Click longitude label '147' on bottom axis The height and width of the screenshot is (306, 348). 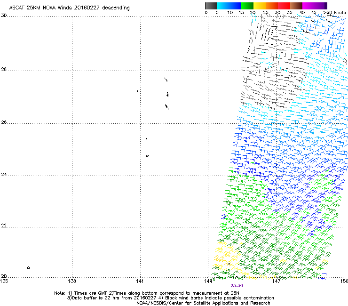(x=277, y=281)
